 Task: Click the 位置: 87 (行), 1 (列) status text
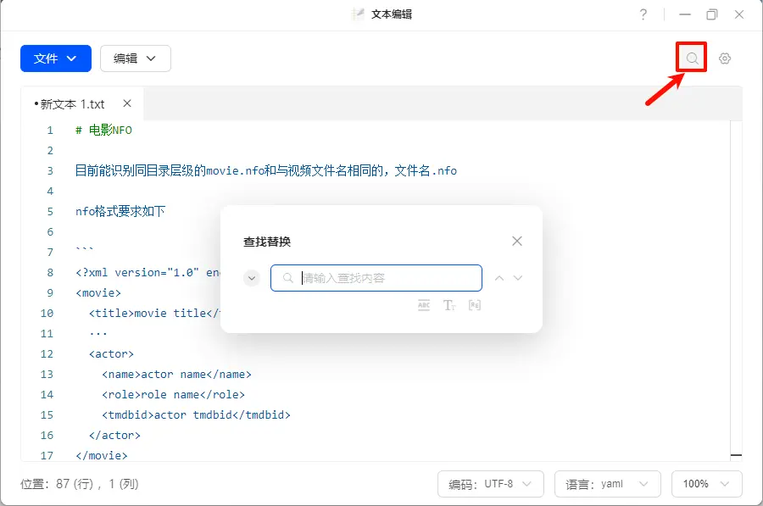click(80, 484)
